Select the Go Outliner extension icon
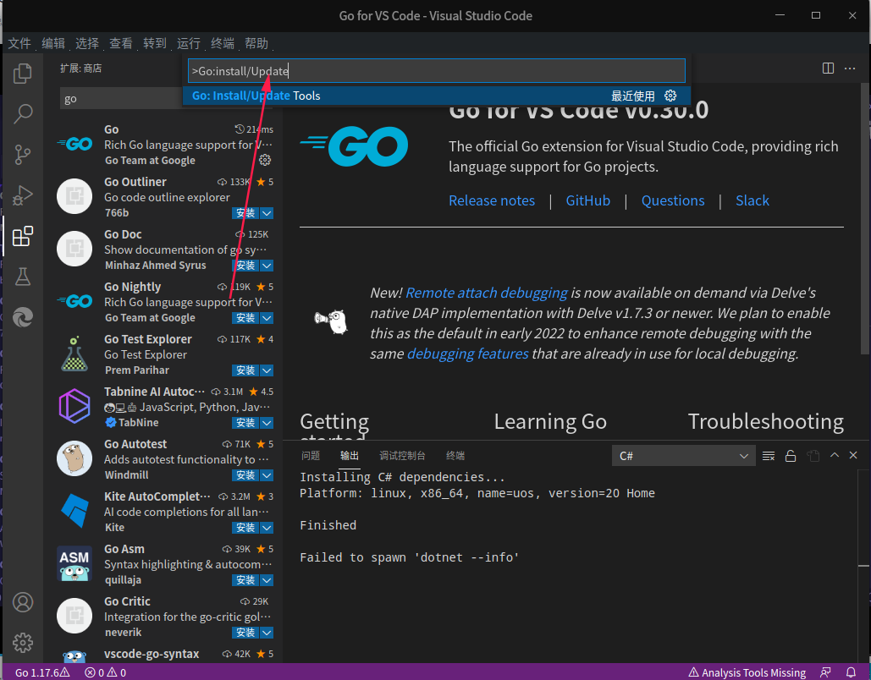Screen dimensions: 871x680 [x=74, y=196]
